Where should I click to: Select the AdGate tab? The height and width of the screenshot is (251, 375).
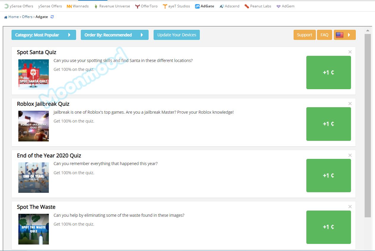coord(205,6)
